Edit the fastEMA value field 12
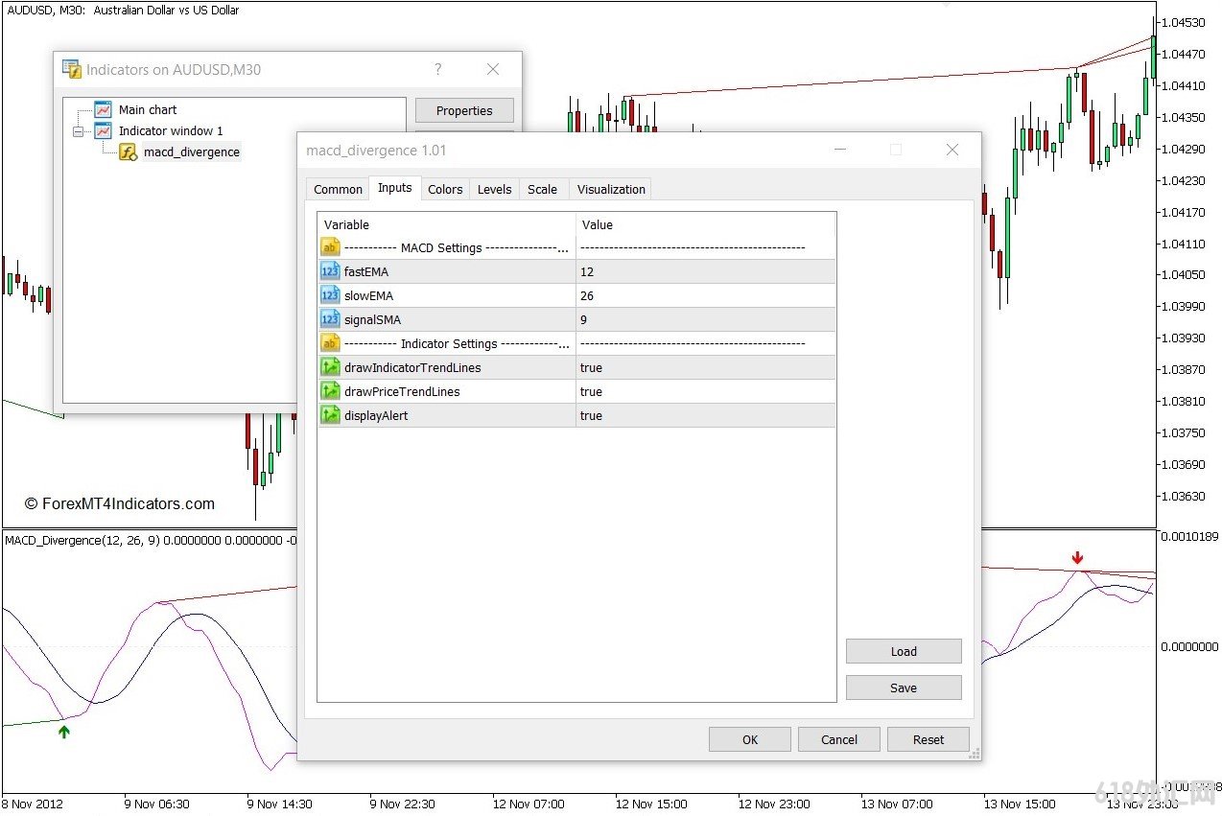Image resolution: width=1222 pixels, height=816 pixels. (705, 271)
